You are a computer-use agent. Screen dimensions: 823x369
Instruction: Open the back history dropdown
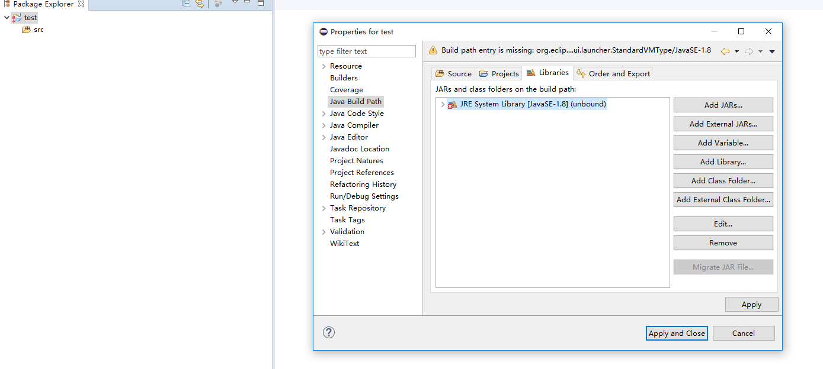click(736, 51)
